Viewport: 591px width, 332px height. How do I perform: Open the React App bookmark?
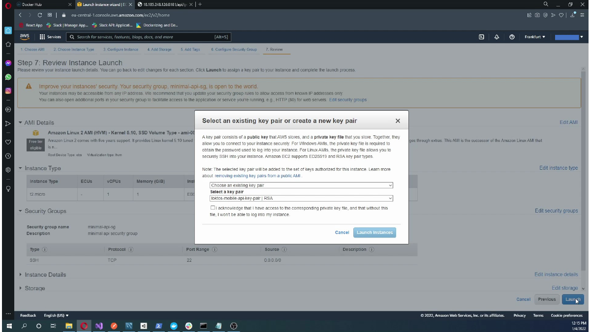[x=31, y=25]
